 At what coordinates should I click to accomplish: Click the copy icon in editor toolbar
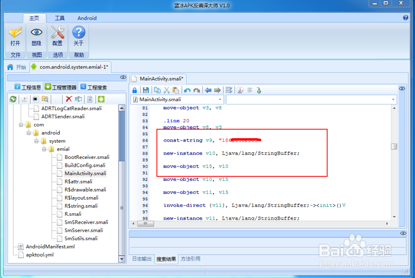pos(157,90)
